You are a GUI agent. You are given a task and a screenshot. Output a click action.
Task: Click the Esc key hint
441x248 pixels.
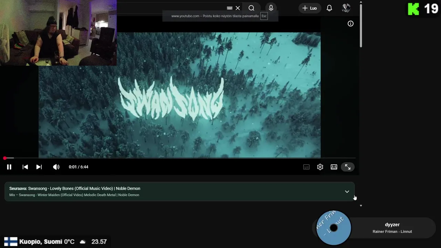(x=264, y=16)
